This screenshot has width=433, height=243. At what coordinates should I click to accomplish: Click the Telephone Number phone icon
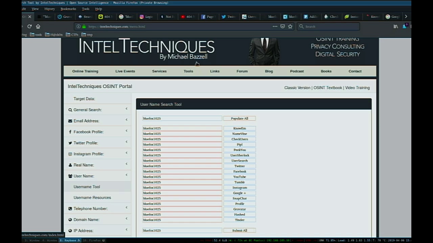coord(70,209)
